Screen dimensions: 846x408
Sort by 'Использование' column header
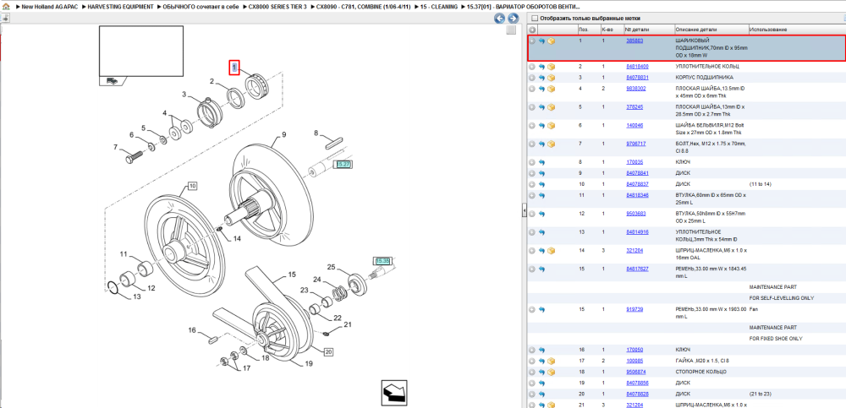click(768, 29)
